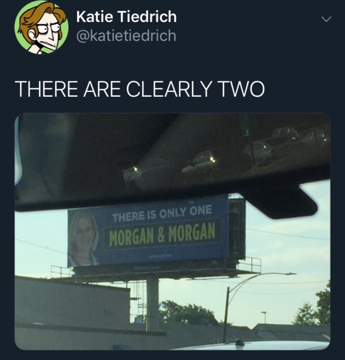
Task: Open the Katie Tiedrich display name link
Action: [126, 17]
